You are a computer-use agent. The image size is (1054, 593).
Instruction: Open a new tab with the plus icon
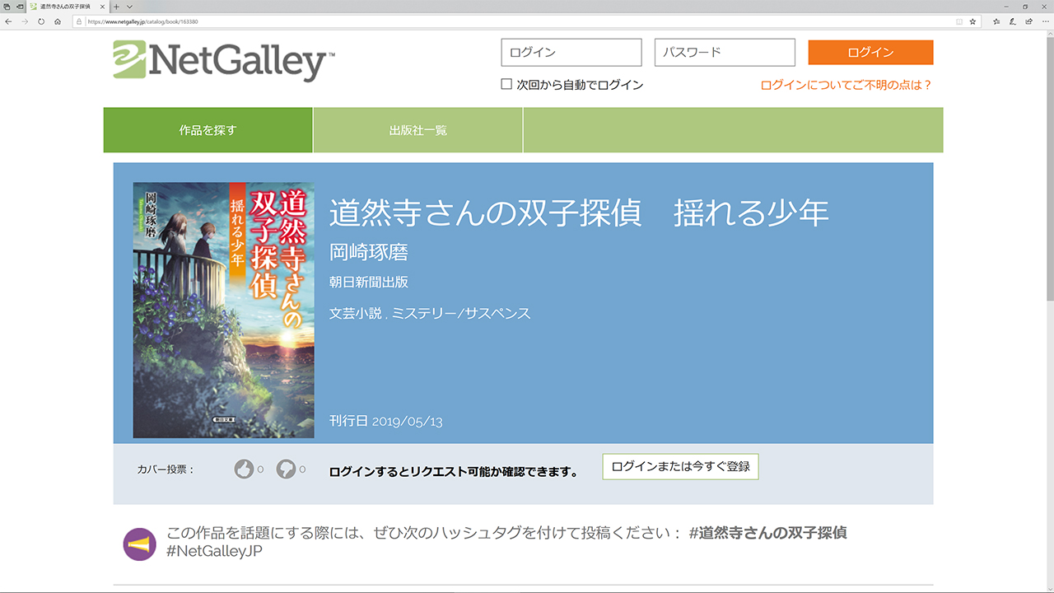click(x=116, y=7)
